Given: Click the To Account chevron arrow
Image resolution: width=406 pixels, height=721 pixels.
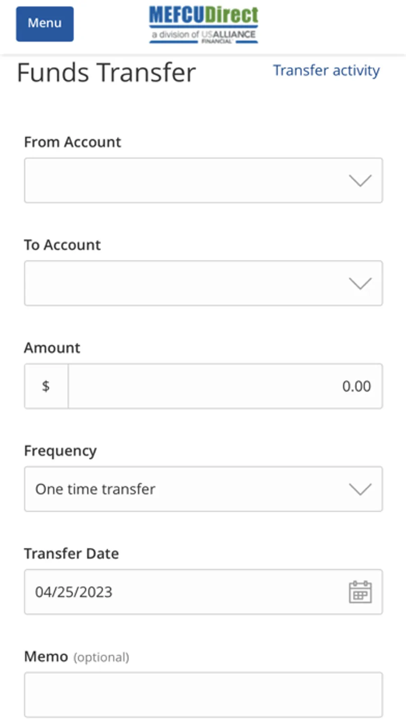Looking at the screenshot, I should pyautogui.click(x=360, y=283).
